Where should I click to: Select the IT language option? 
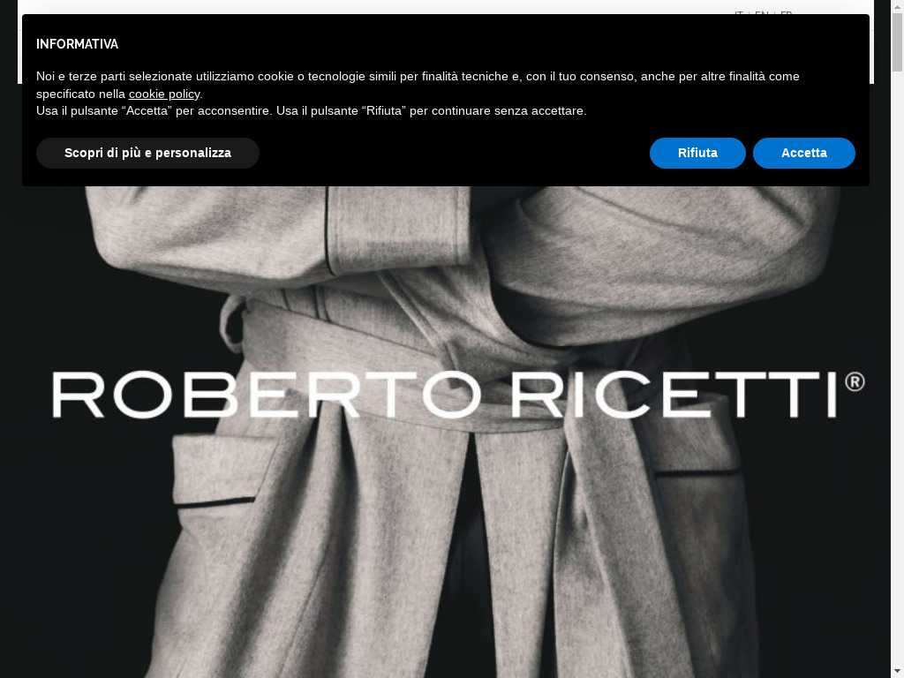pyautogui.click(x=739, y=12)
